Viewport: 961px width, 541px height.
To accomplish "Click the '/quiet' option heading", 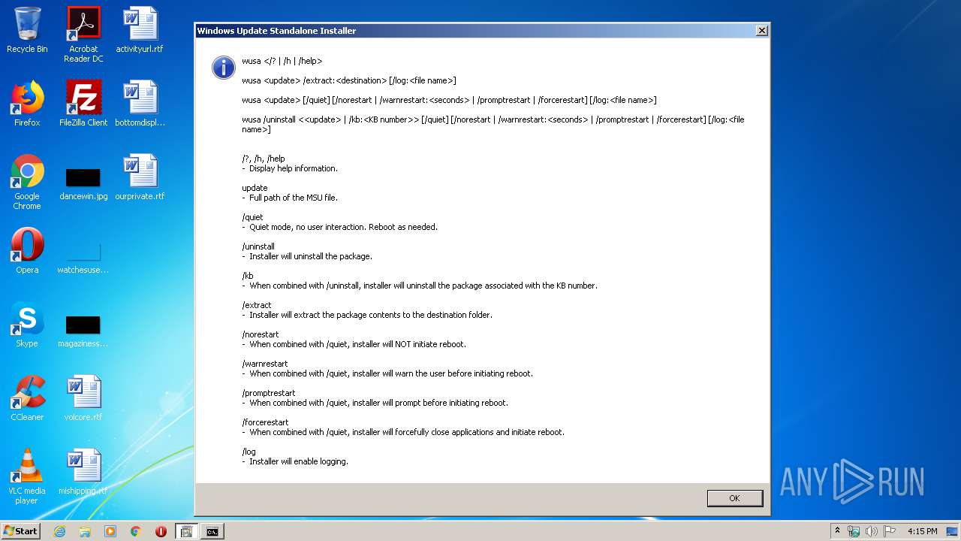I will [x=252, y=217].
